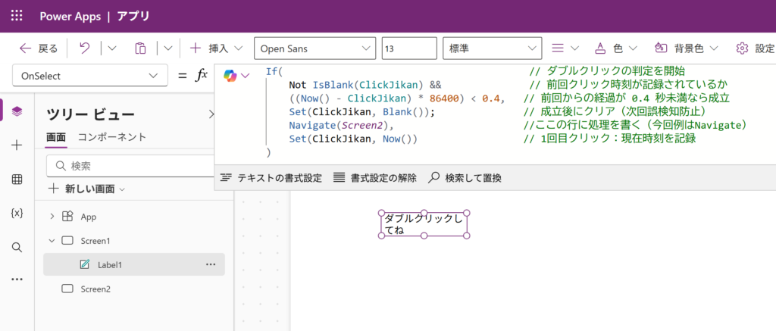
Task: Click the undo icon in toolbar
Action: (x=85, y=48)
